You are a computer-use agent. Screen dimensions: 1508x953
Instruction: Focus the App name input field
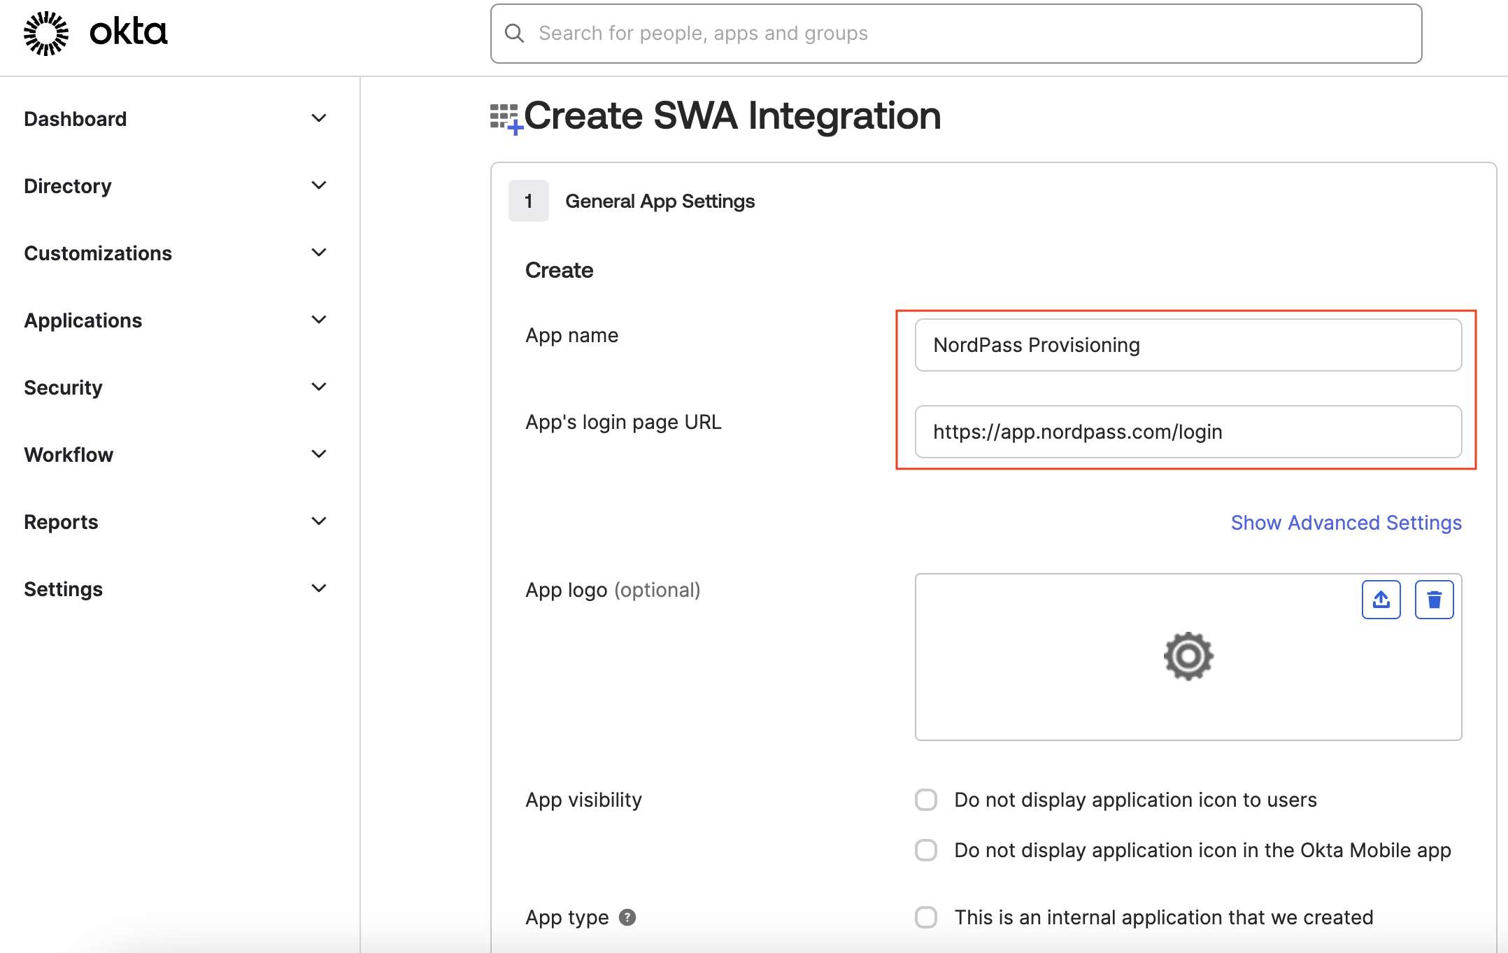1188,345
